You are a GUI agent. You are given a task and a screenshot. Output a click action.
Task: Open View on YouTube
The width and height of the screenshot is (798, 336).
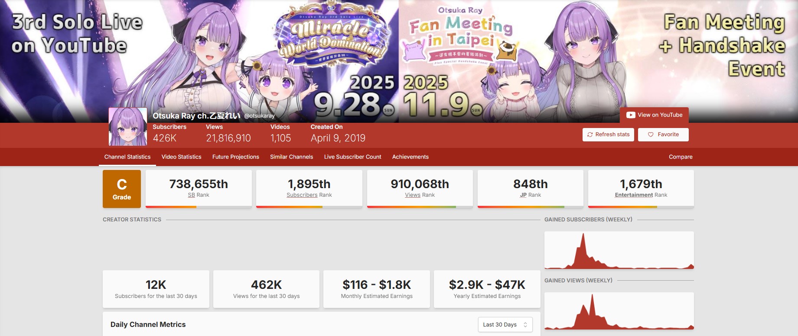click(x=654, y=115)
